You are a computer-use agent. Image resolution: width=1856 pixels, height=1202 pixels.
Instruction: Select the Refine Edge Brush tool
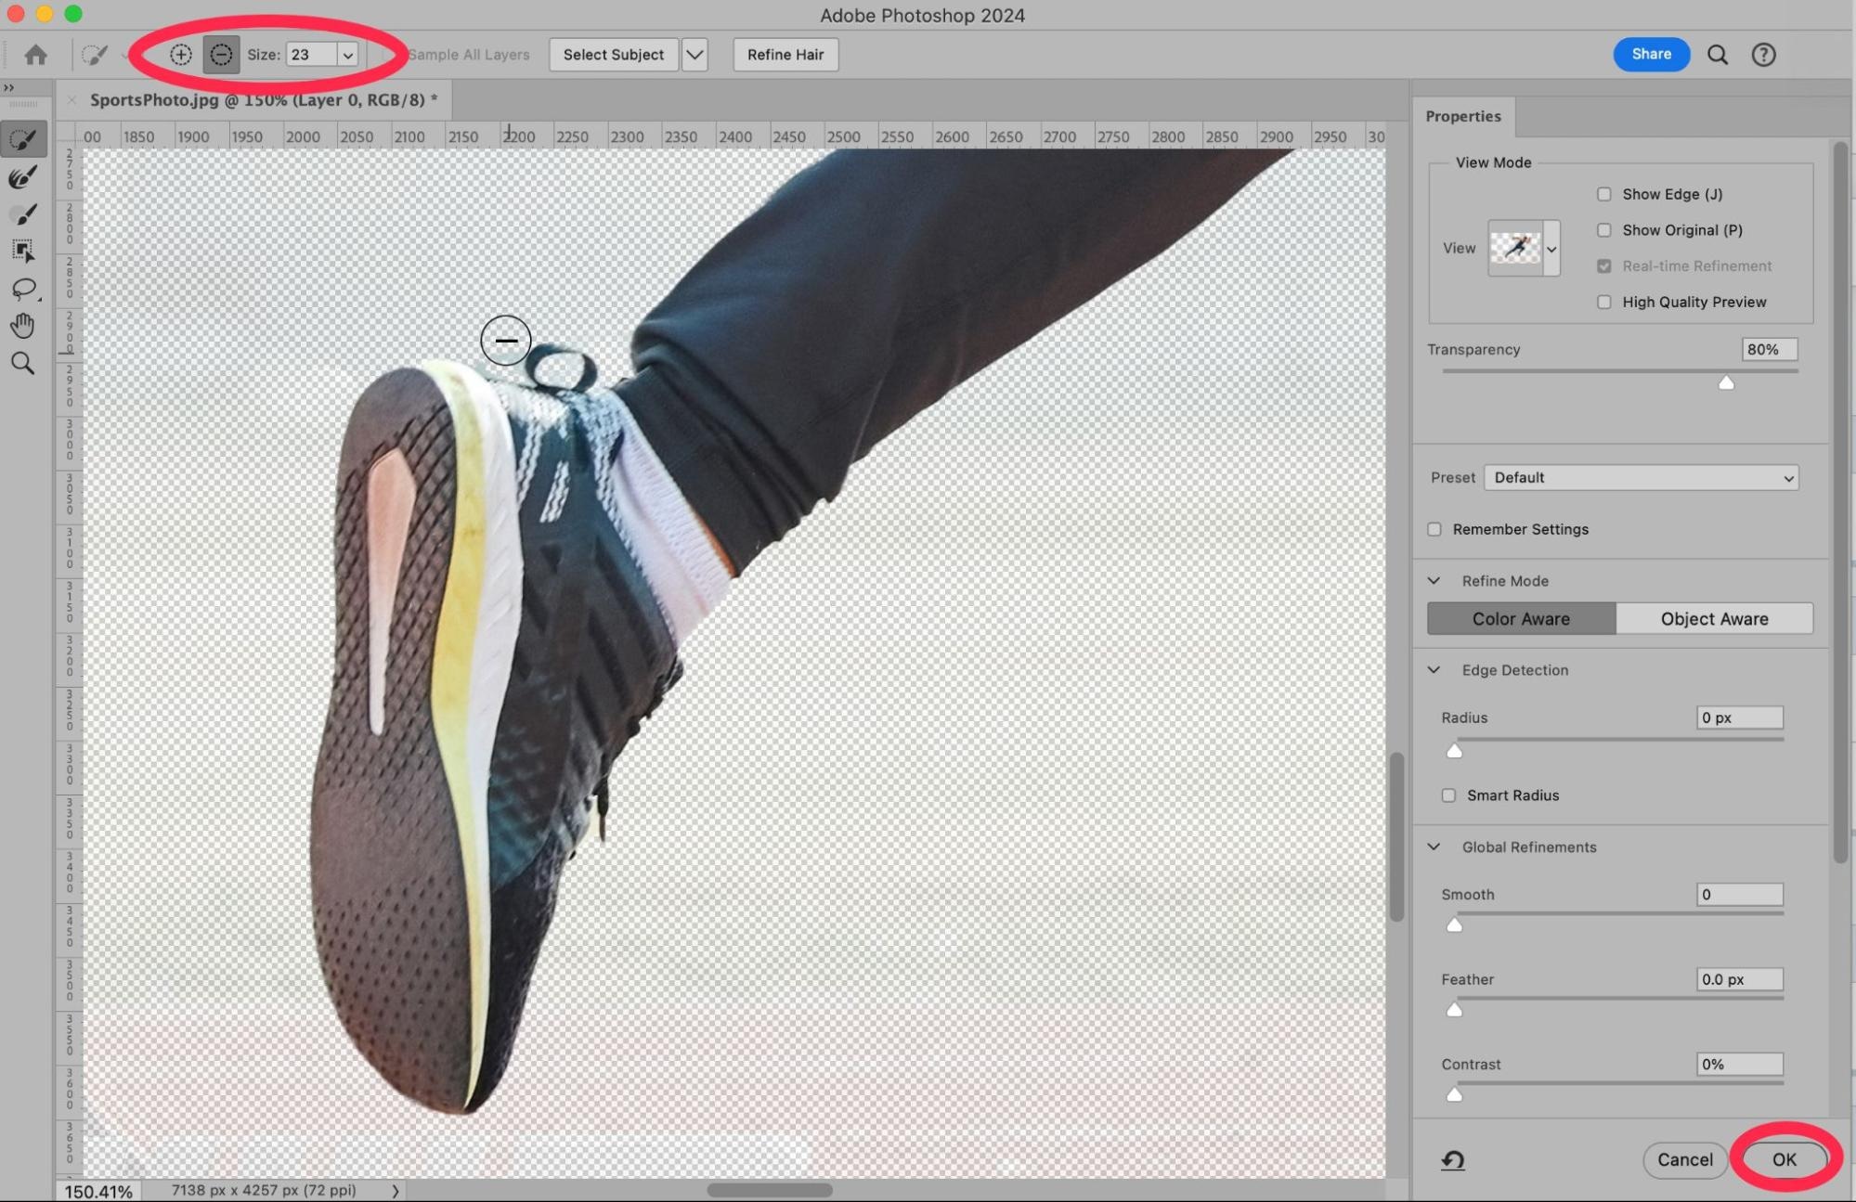[x=22, y=177]
